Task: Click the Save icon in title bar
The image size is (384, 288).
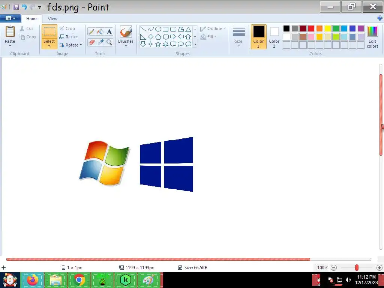Action: tap(16, 7)
